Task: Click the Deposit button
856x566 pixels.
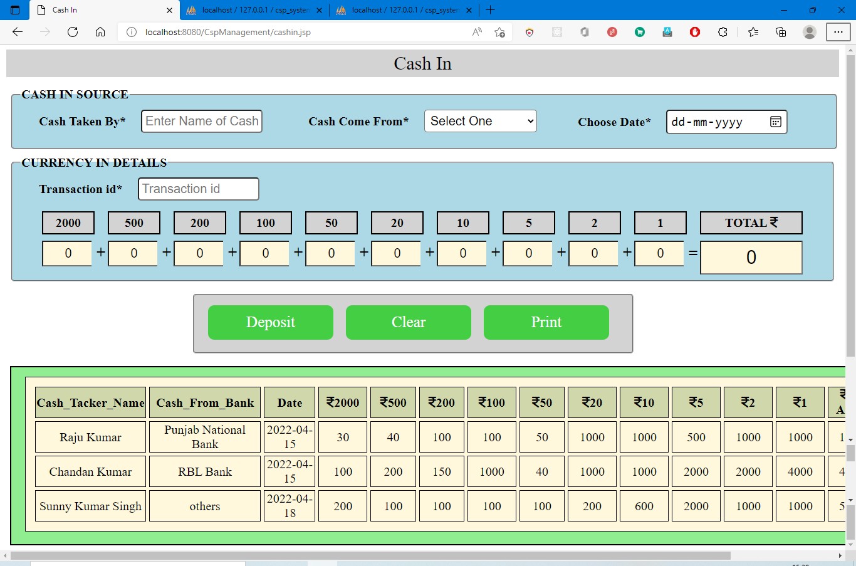Action: 271,322
